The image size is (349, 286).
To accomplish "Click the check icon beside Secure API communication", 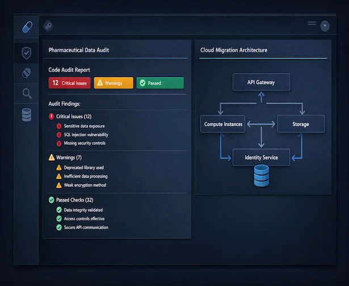I will click(59, 227).
